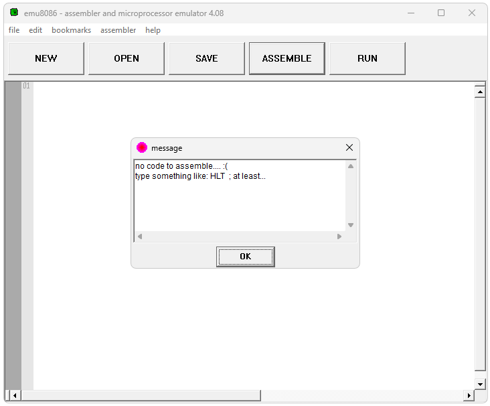Click OK in the message dialog
490x406 pixels.
point(245,257)
